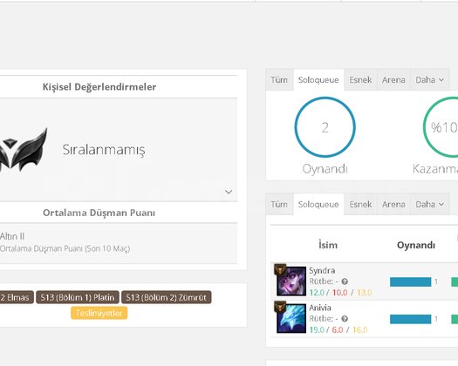
Task: Click mastery badge on Syndra portrait
Action: (280, 269)
